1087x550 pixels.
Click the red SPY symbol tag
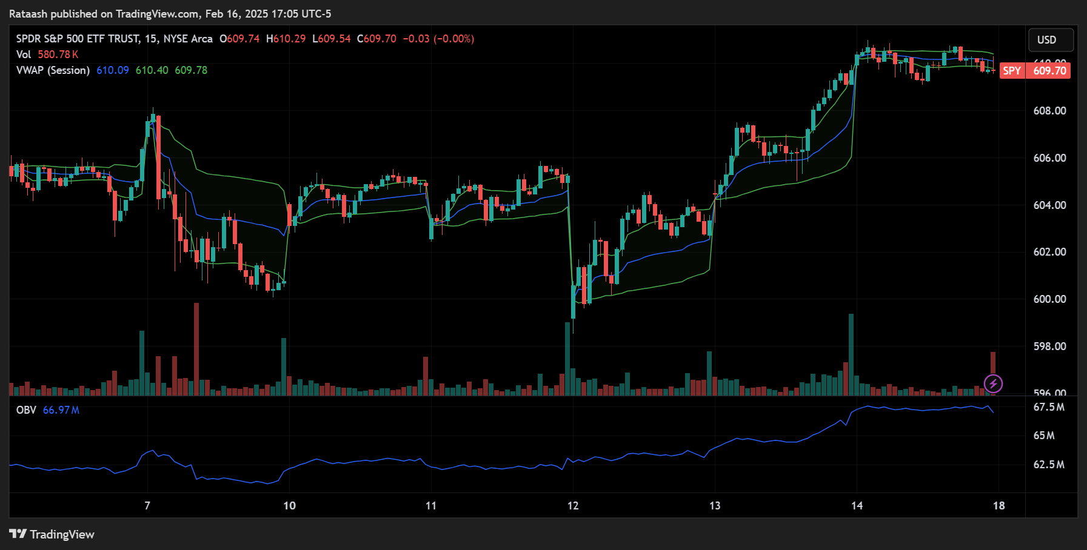[1012, 71]
